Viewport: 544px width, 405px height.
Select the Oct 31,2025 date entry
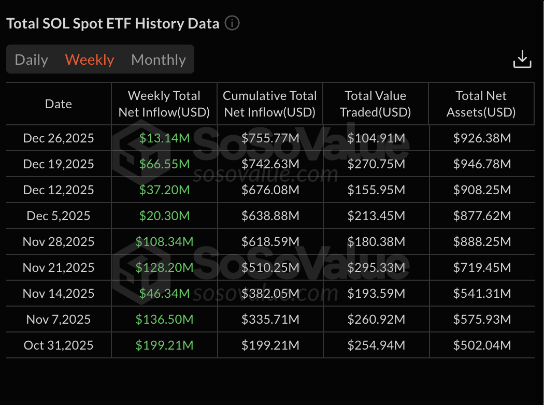coord(58,345)
